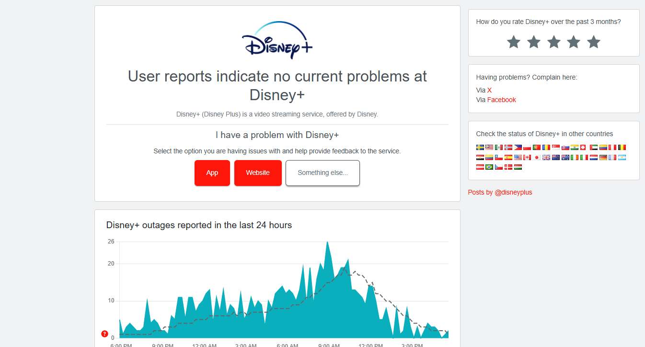Select the Mexico flag
Screen dimensions: 645x347
(x=499, y=148)
